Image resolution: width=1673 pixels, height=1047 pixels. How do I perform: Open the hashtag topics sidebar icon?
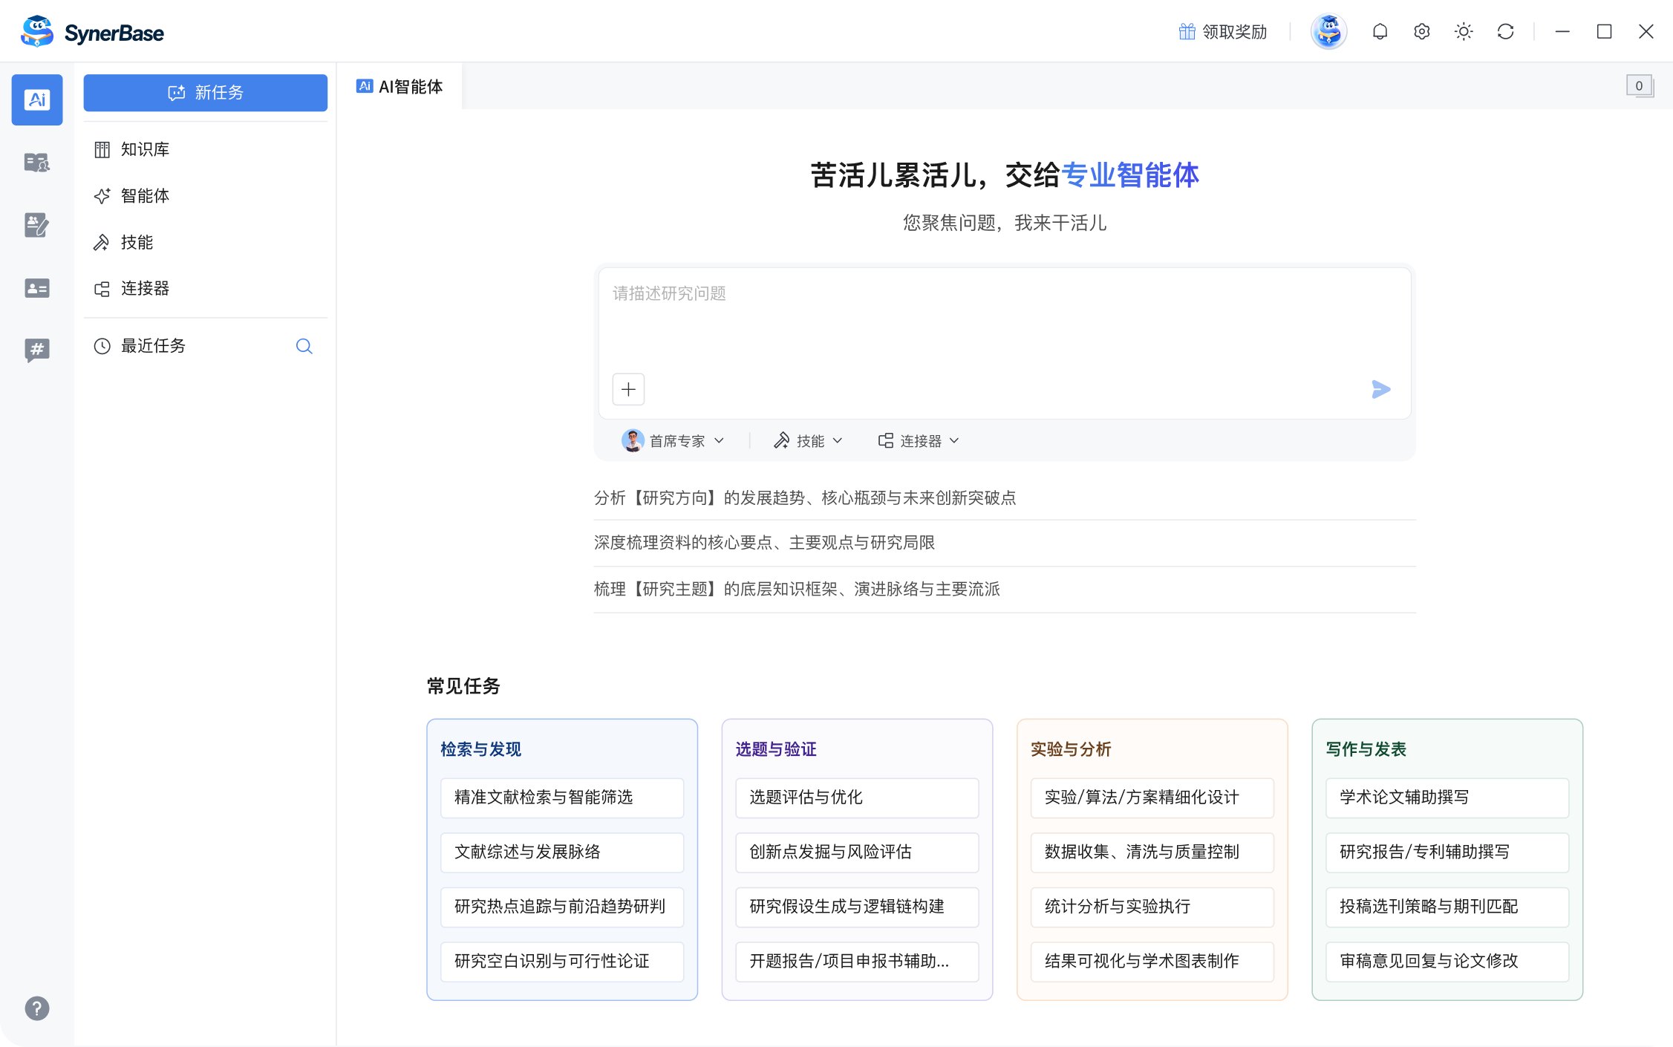coord(37,350)
